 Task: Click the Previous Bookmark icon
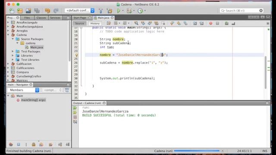pos(172,23)
